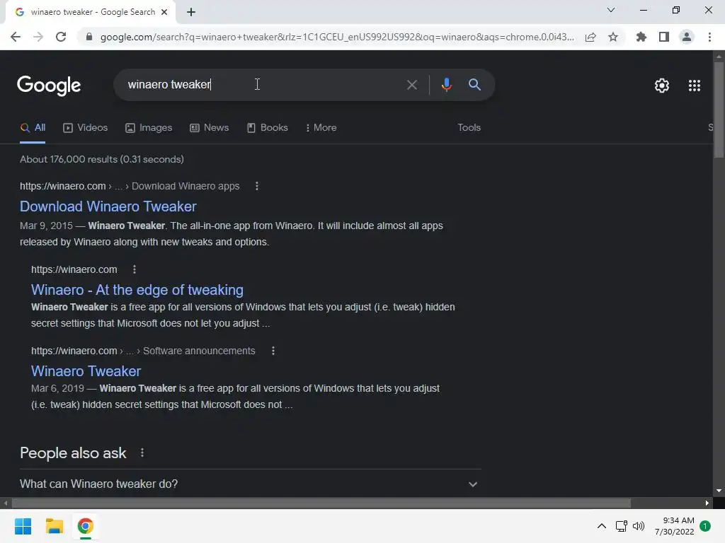Open three-dot menu beside Download Winaero apps
The height and width of the screenshot is (543, 725).
pos(257,186)
